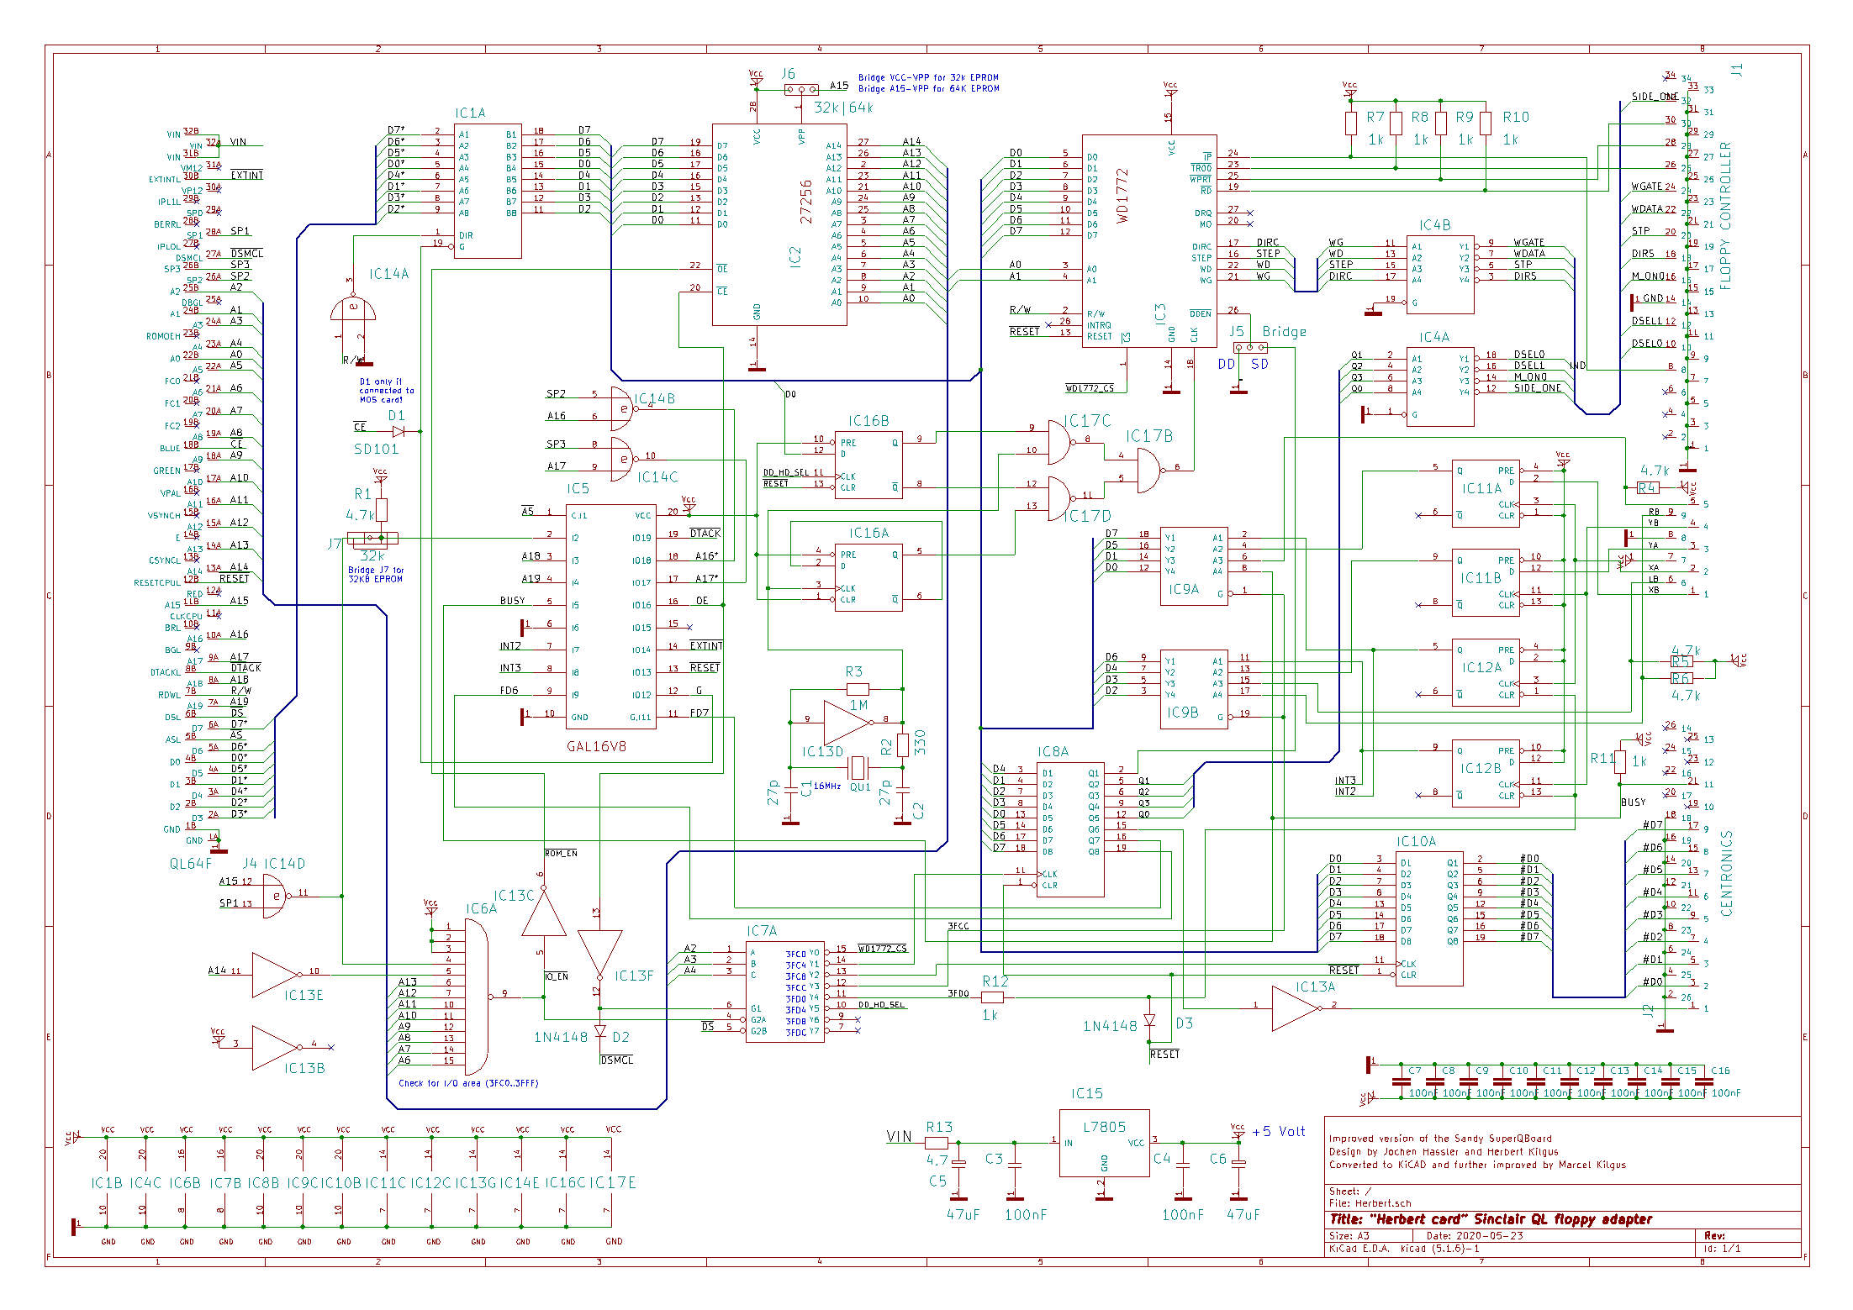
Task: Select the J5 DD/SD bridge jumper
Action: 1249,347
